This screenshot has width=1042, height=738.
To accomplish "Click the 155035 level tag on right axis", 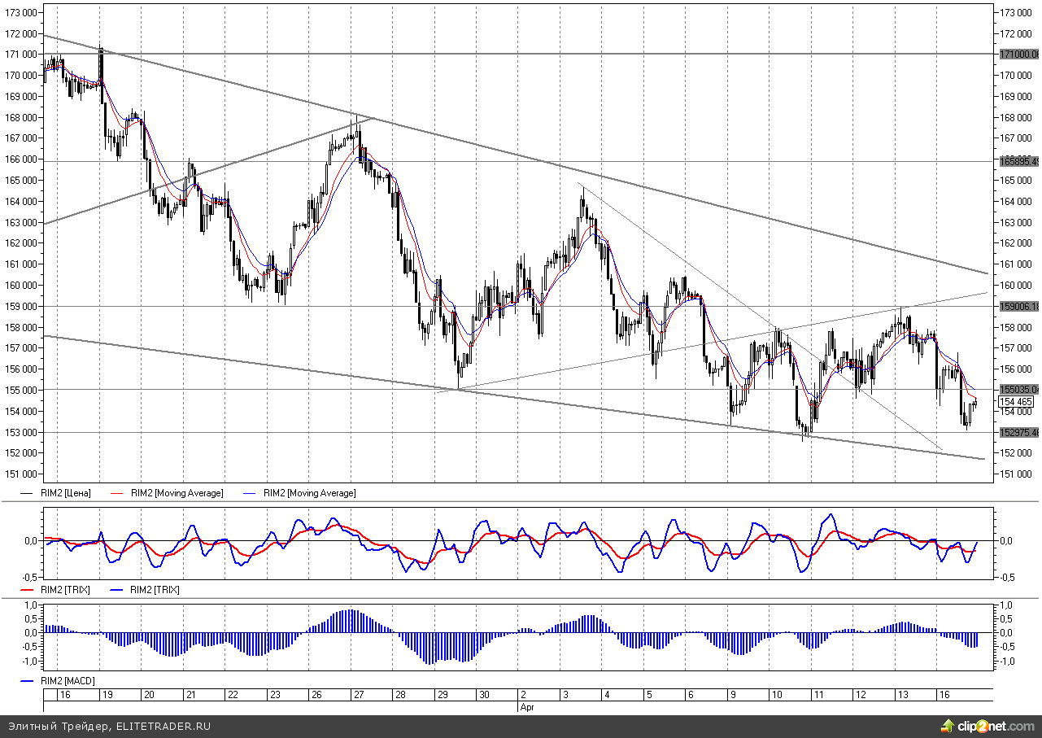I will (x=1019, y=390).
